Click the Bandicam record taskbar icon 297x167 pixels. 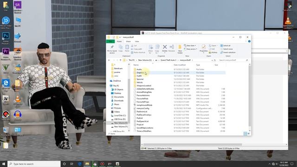coord(102,164)
